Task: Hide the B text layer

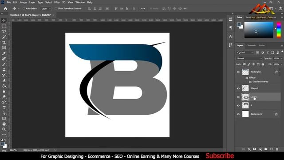Action: tap(238, 106)
